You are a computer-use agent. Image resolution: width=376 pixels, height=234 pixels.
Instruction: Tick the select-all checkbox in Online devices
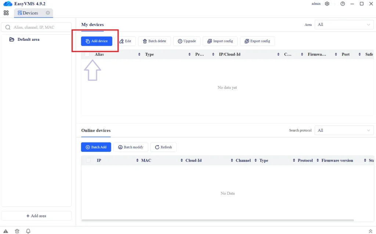click(x=88, y=161)
